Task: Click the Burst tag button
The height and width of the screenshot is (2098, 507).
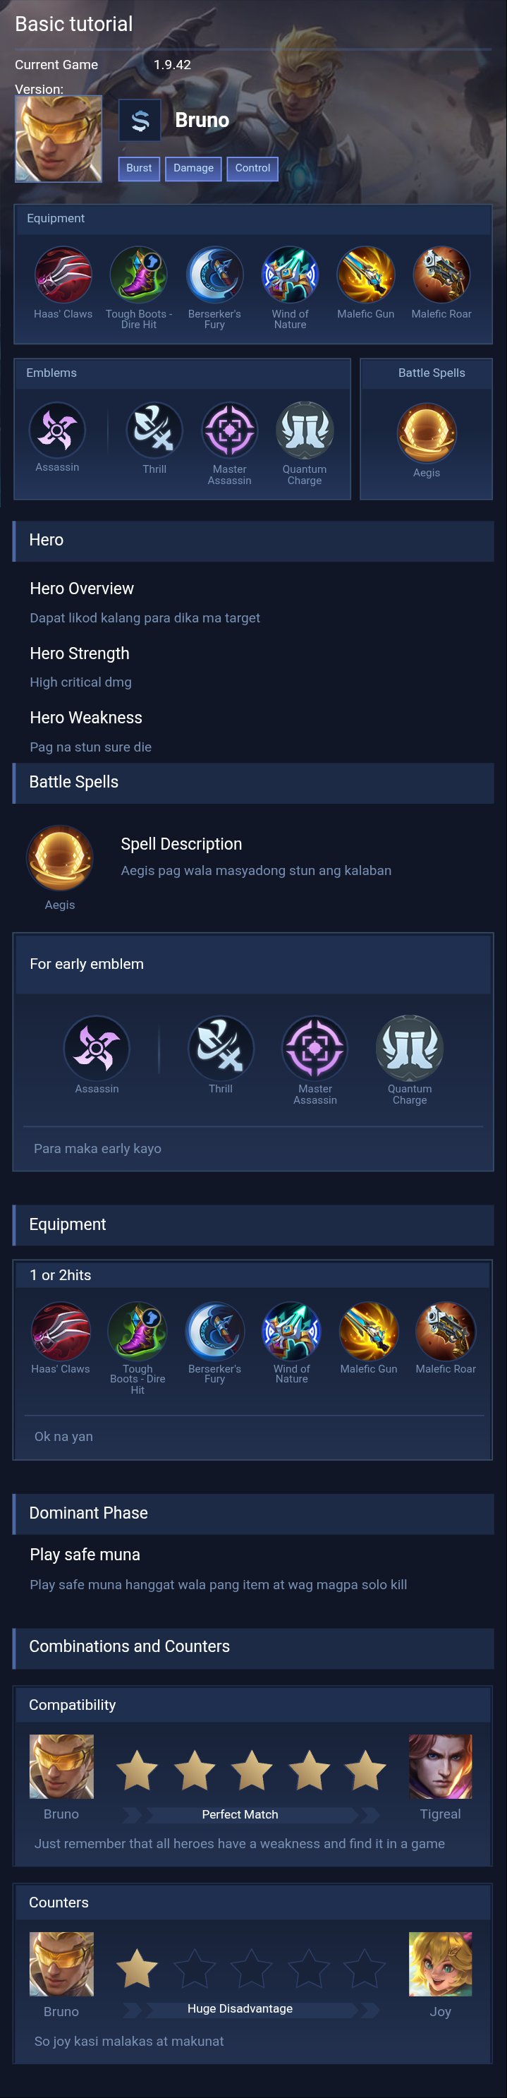Action: (x=138, y=169)
